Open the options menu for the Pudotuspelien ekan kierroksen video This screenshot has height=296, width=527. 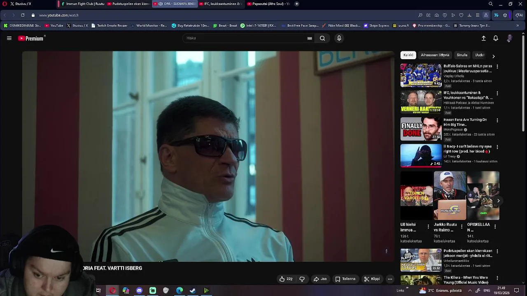[497, 251]
